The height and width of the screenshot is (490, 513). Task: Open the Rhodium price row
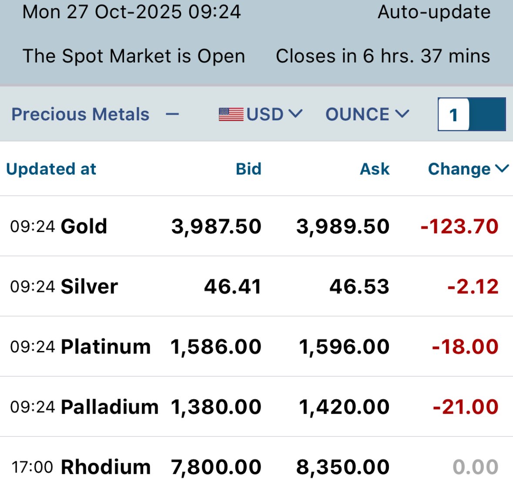point(106,467)
